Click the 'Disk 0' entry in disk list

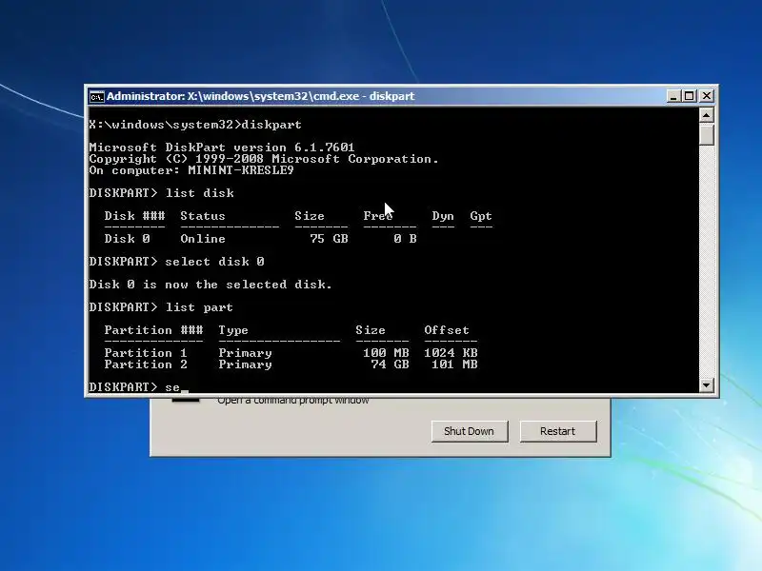point(127,239)
